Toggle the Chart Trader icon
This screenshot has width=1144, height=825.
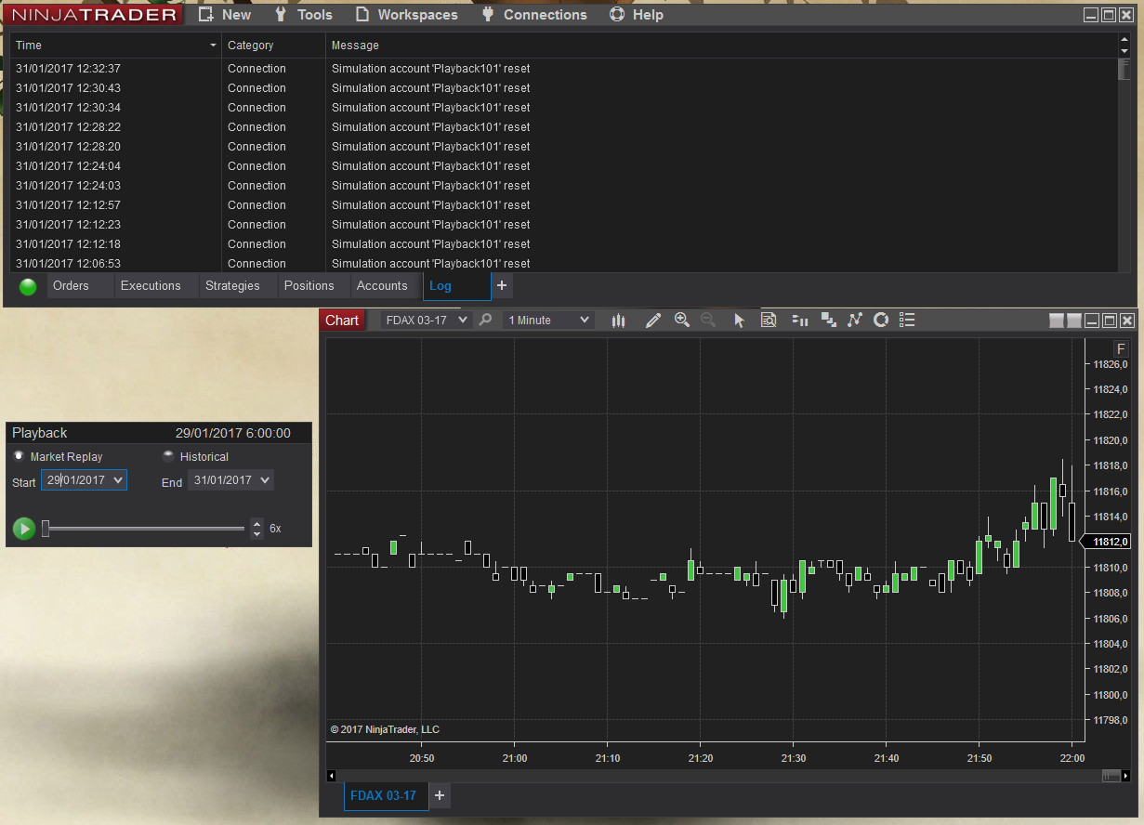[x=800, y=321]
